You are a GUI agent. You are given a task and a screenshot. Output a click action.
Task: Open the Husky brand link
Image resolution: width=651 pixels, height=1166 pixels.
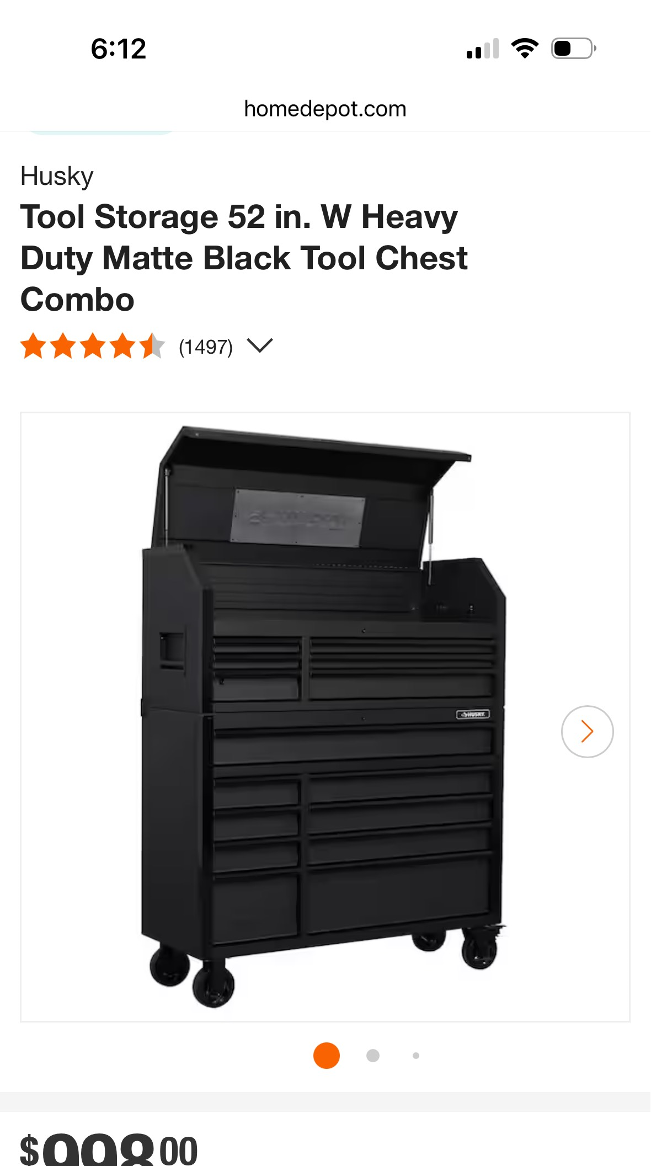57,177
